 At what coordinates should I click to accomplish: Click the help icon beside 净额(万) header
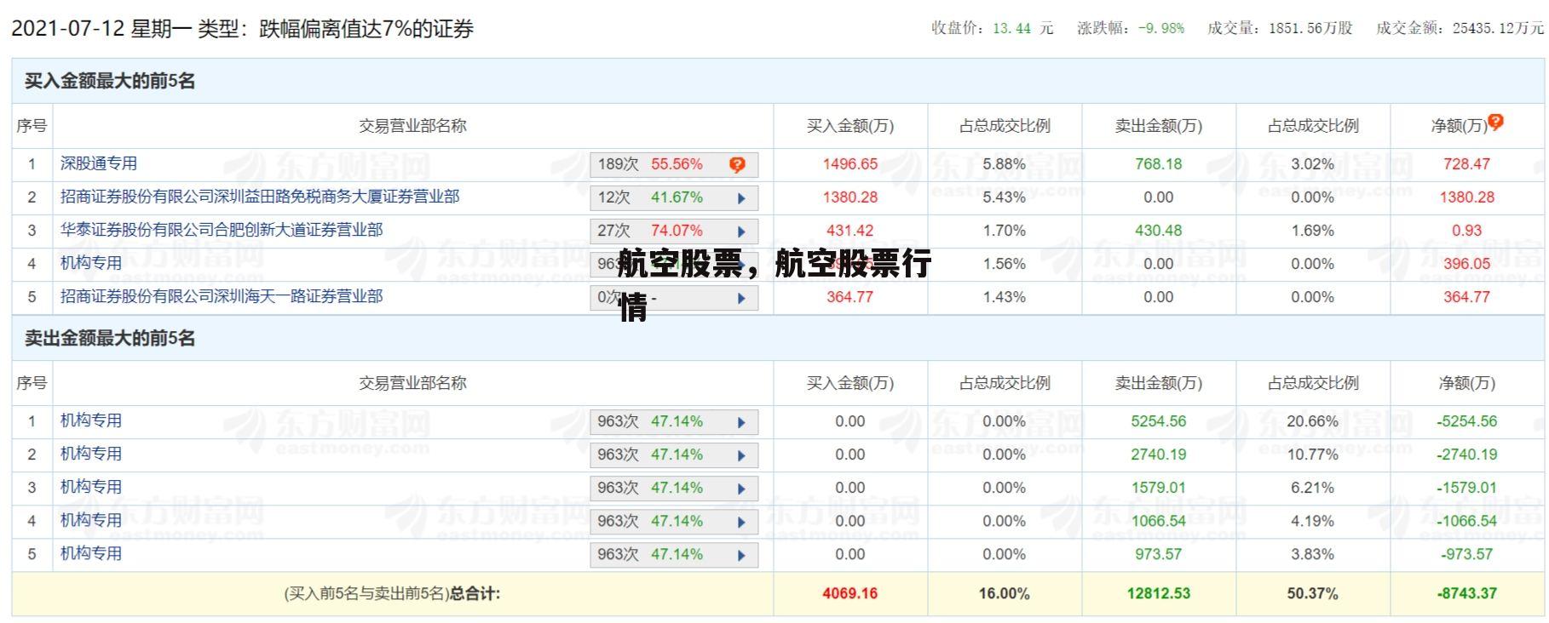pyautogui.click(x=1495, y=122)
